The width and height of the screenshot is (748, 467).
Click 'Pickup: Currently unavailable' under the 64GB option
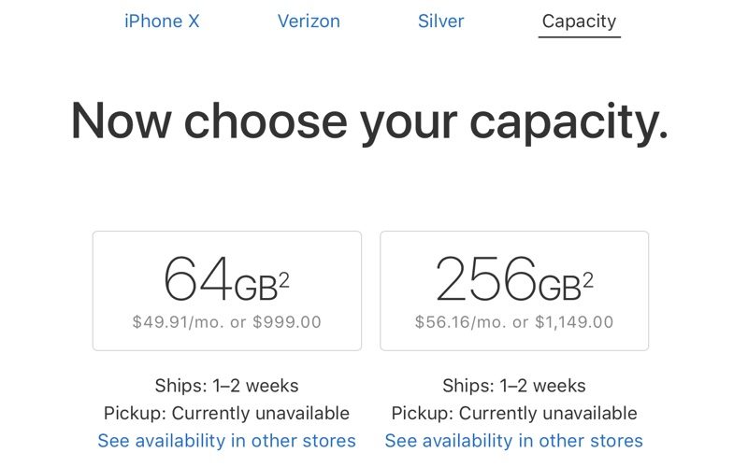(x=226, y=413)
